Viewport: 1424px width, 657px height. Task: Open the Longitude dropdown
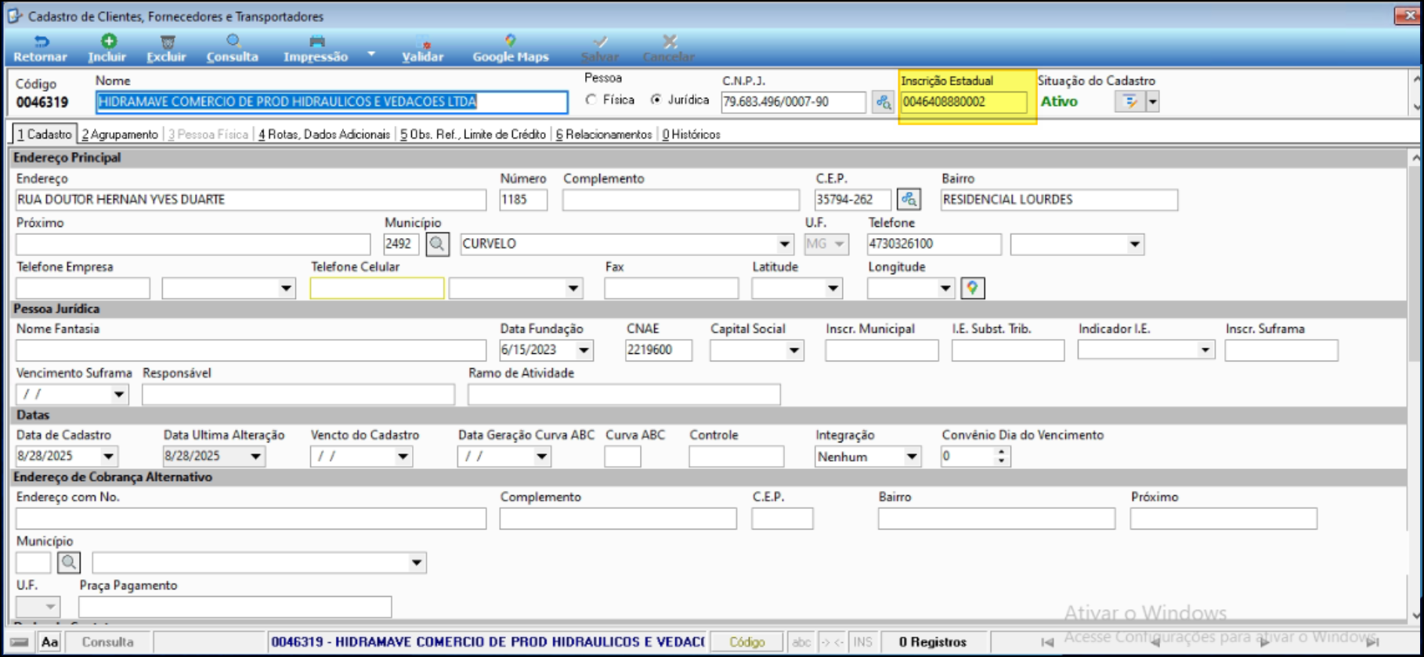[x=945, y=288]
